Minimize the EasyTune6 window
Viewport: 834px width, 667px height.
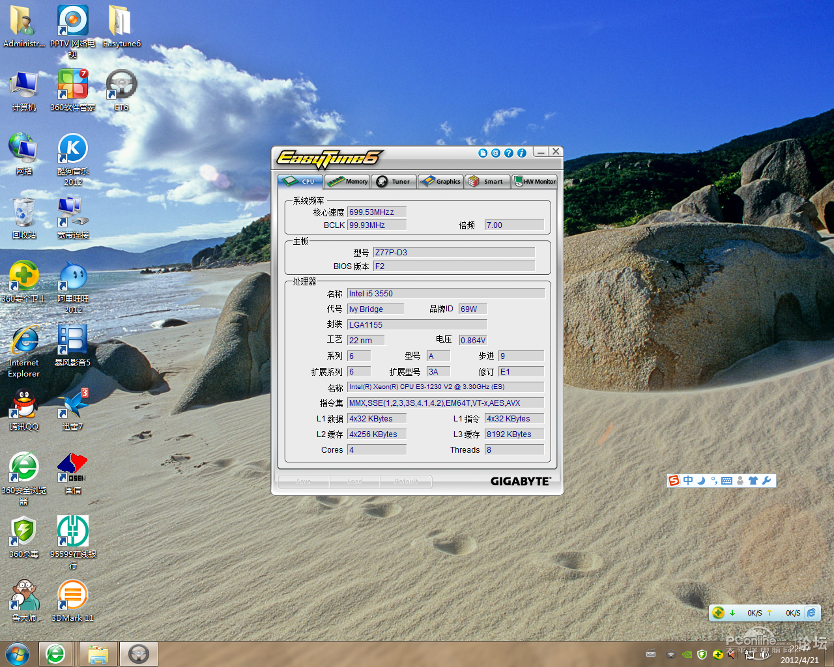point(540,152)
